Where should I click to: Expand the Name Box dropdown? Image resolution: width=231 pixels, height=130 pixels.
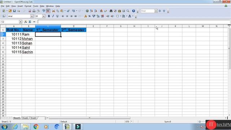point(21,22)
